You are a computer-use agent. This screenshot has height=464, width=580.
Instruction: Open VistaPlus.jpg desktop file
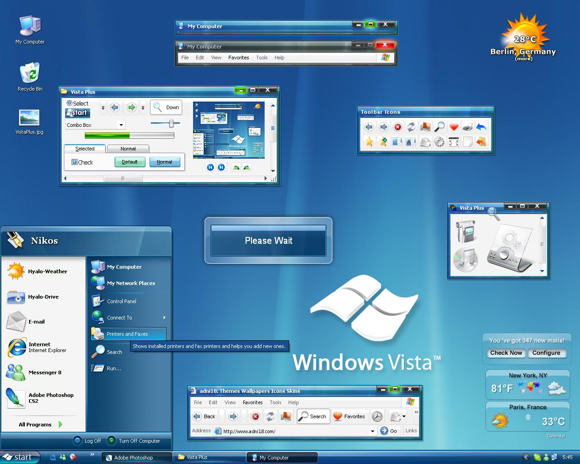(29, 121)
